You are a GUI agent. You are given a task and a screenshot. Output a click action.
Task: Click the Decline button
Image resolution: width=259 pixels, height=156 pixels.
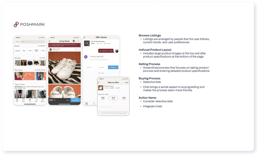[x=89, y=67]
